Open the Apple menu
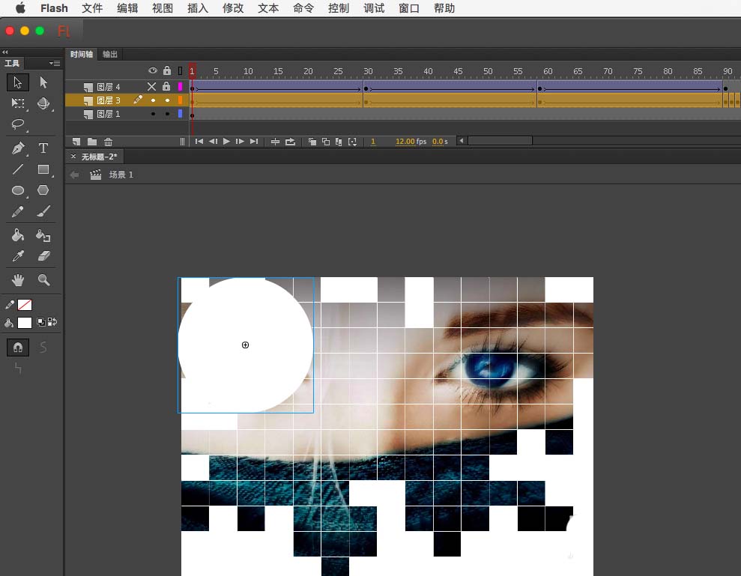The width and height of the screenshot is (741, 576). 20,8
